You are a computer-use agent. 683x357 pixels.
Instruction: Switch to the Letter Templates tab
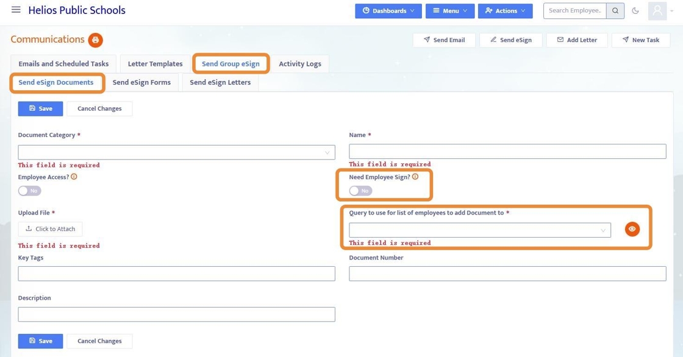tap(155, 63)
